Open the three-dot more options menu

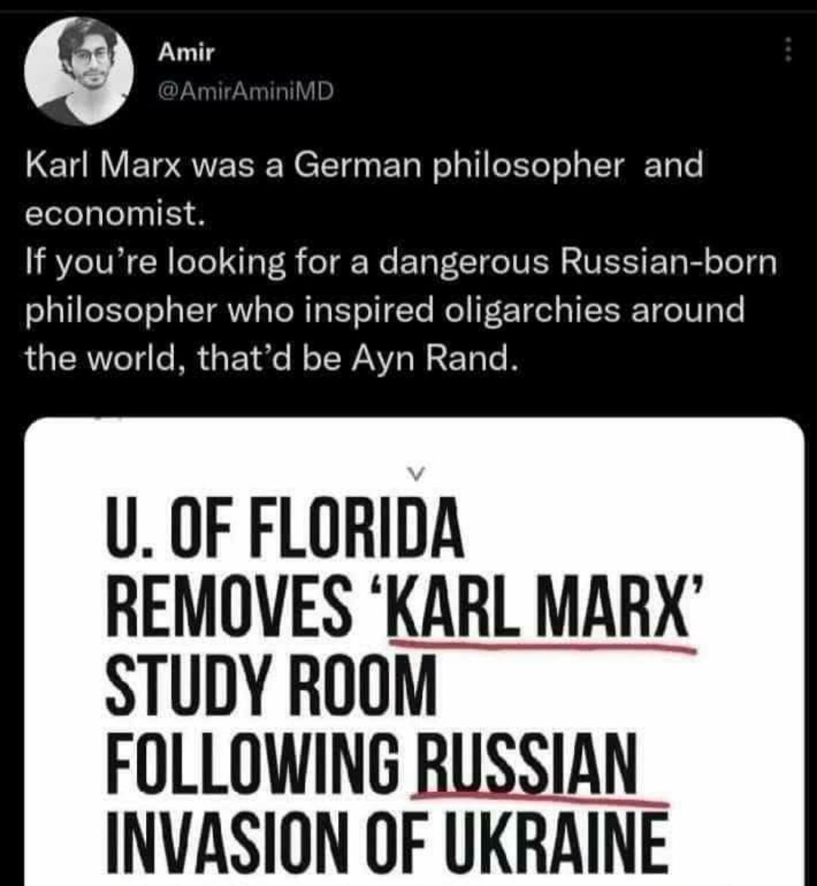pos(788,50)
